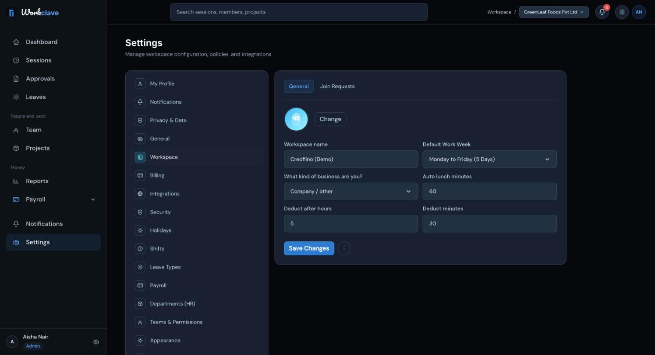Open Integrations settings section
The height and width of the screenshot is (355, 655).
pos(197,194)
